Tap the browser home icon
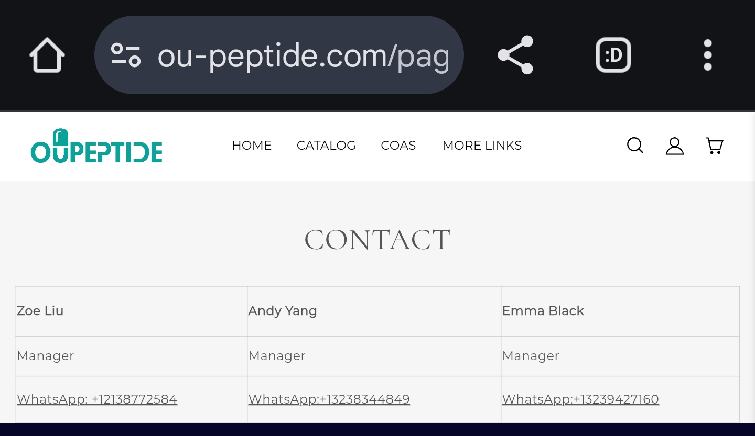The height and width of the screenshot is (436, 755). point(47,55)
